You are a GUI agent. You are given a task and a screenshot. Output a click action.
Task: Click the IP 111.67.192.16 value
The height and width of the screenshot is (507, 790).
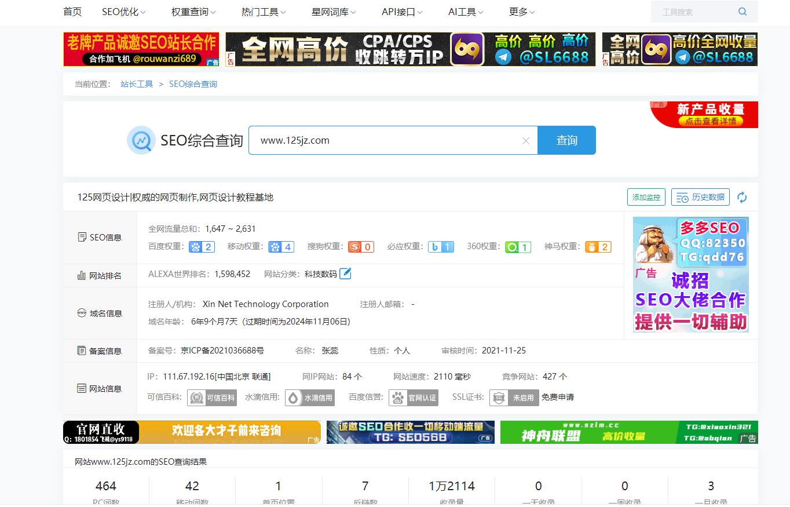click(217, 377)
